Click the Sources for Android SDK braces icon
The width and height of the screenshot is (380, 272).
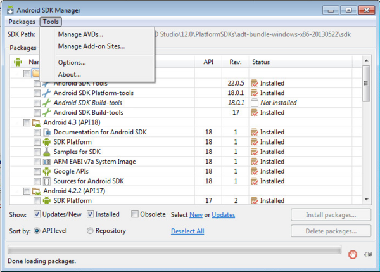(47, 181)
